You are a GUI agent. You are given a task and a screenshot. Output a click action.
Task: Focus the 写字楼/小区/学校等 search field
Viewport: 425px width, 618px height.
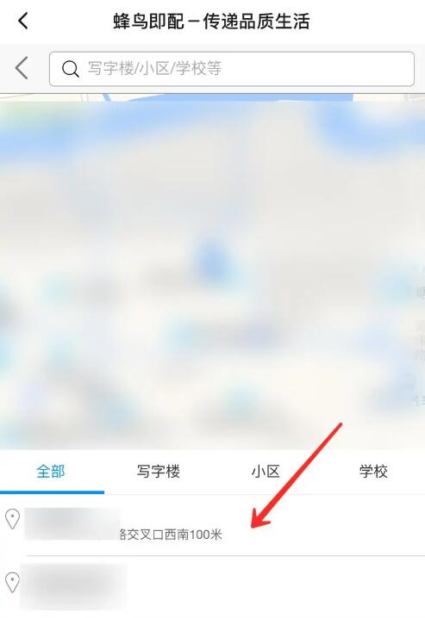click(x=232, y=69)
